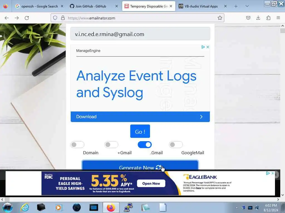Open the extensions puzzle icon

coord(268,18)
